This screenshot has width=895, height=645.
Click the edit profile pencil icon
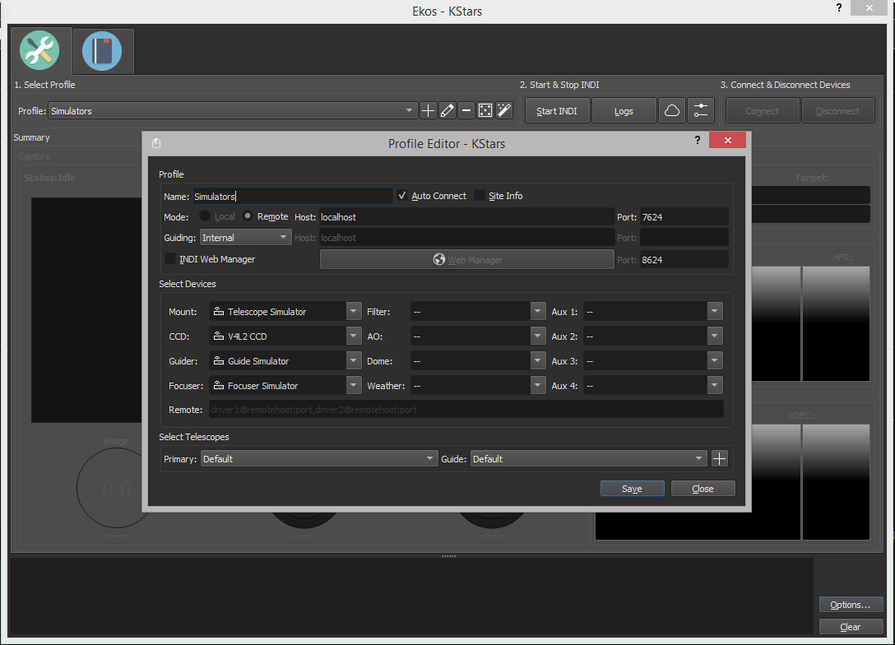click(x=447, y=111)
